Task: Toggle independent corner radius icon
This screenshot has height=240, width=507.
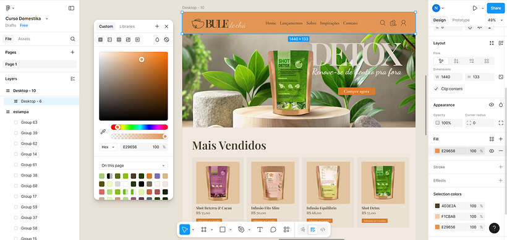Action: click(501, 123)
